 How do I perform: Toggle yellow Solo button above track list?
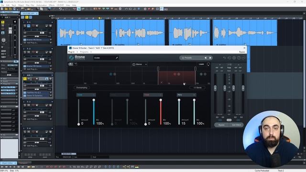click(27, 17)
